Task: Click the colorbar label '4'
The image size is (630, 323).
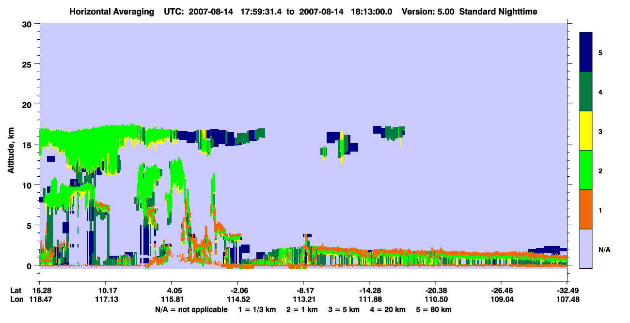Action: click(x=600, y=92)
